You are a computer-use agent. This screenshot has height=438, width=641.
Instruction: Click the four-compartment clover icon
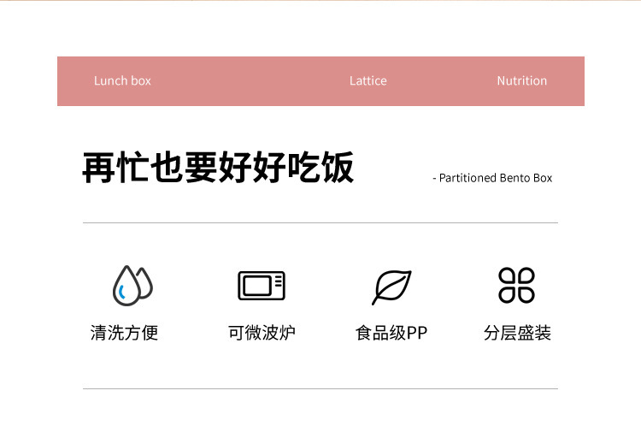click(x=516, y=286)
